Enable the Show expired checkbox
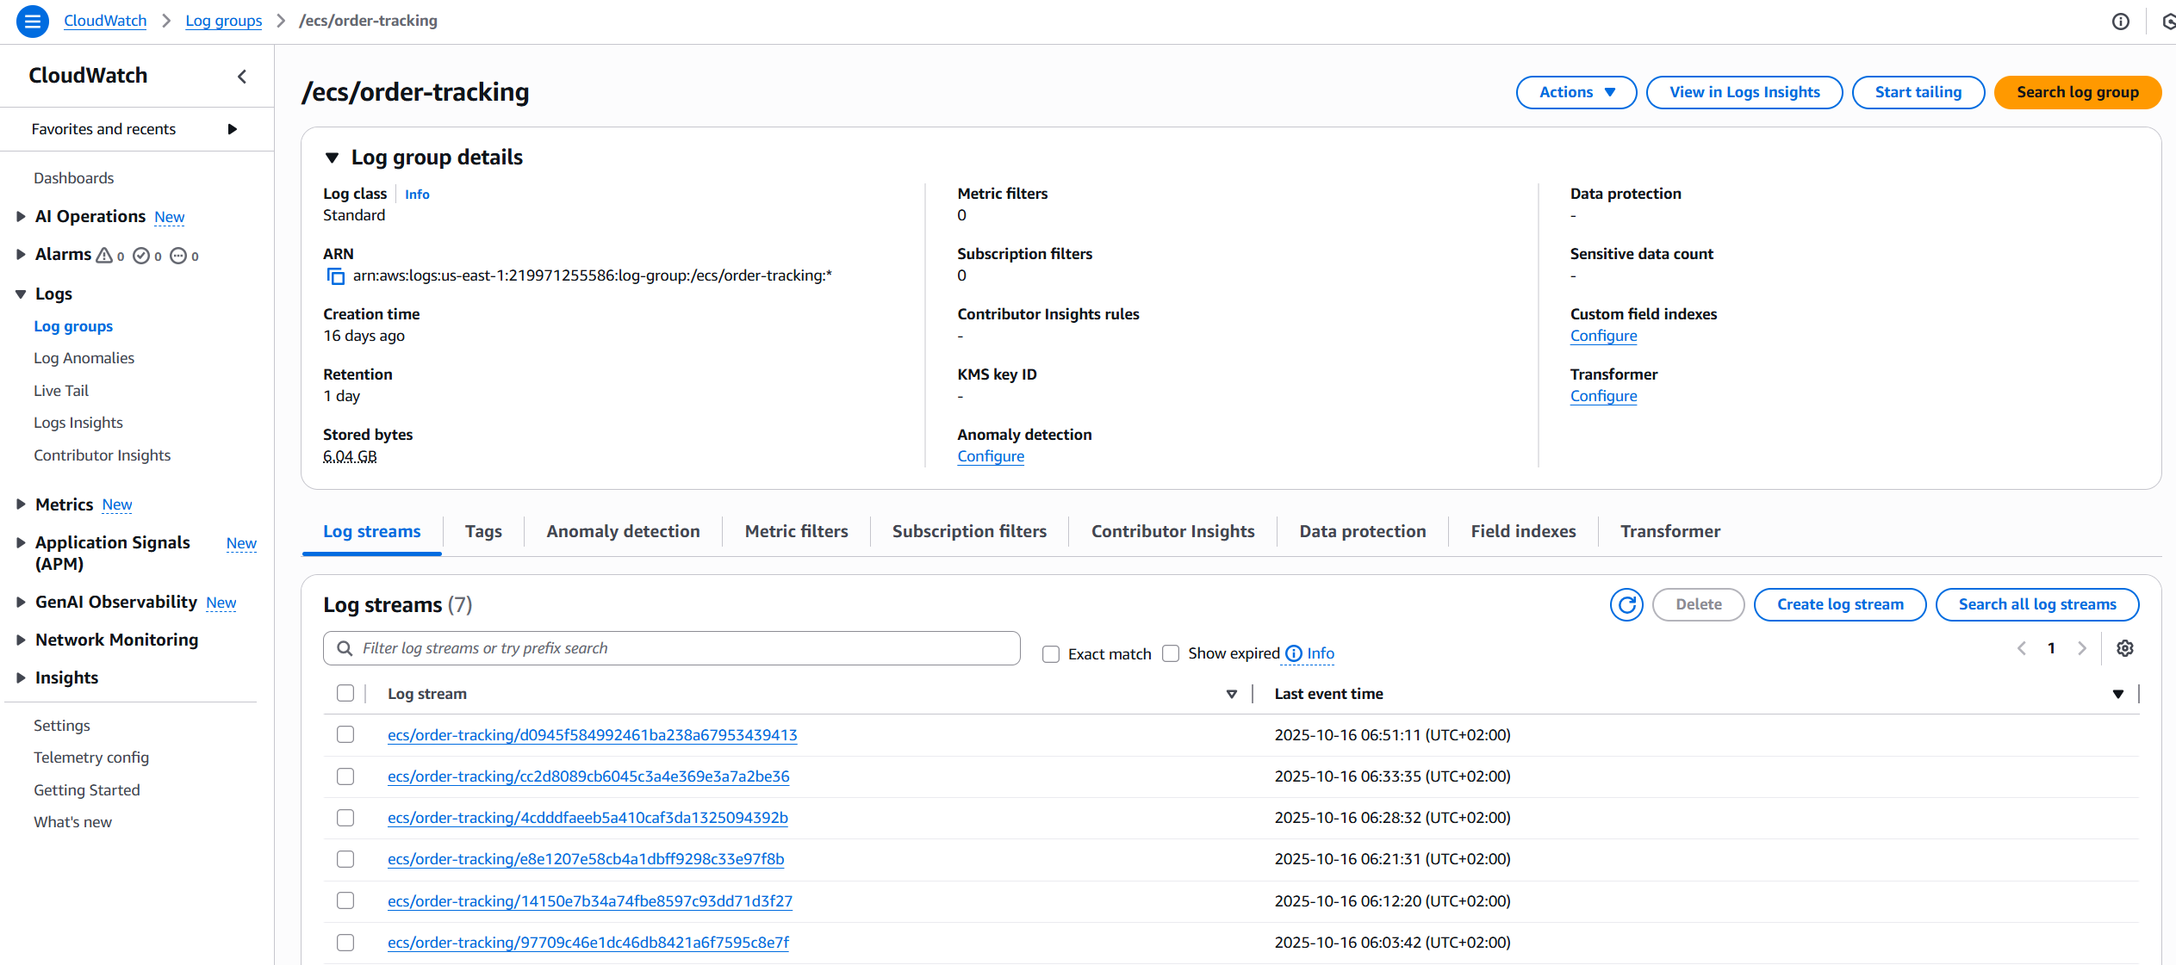Viewport: 2176px width, 965px height. coord(1171,653)
